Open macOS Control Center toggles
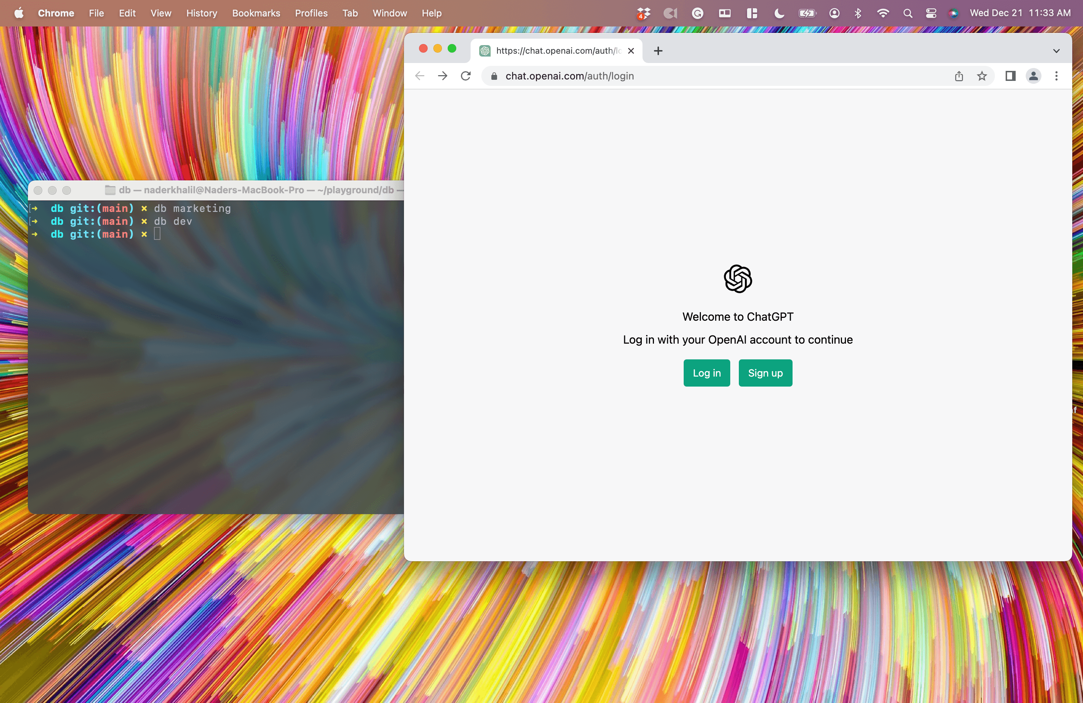The image size is (1083, 703). click(930, 13)
